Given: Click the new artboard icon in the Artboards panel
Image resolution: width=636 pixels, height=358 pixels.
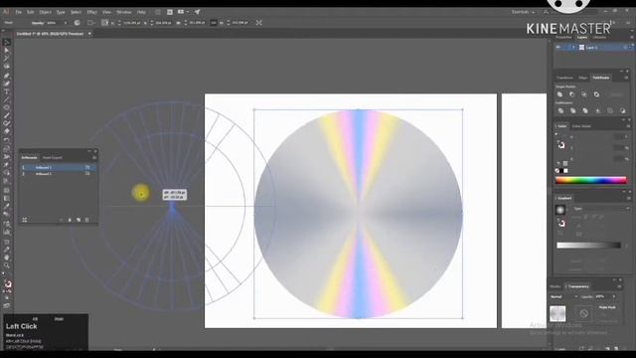Looking at the screenshot, I should (x=79, y=220).
